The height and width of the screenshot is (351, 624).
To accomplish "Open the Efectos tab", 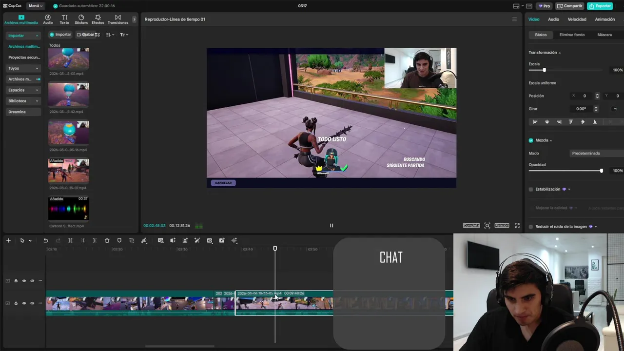I will [97, 19].
